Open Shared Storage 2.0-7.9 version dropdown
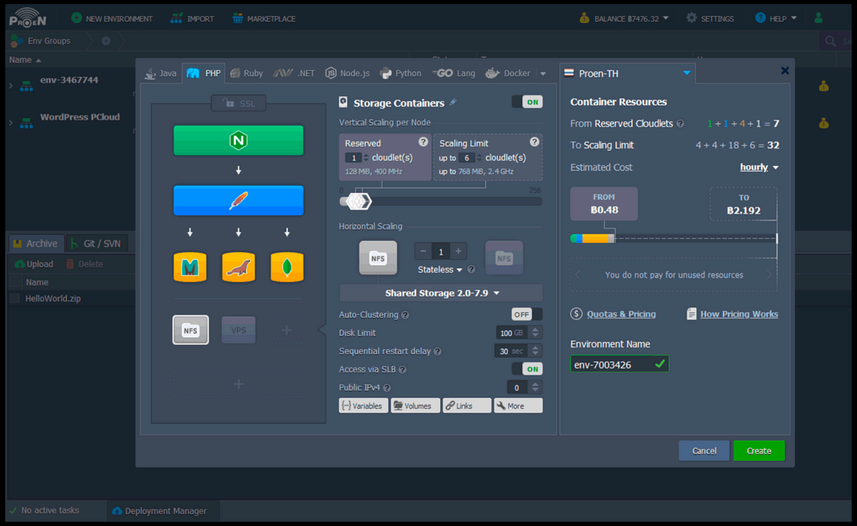The width and height of the screenshot is (857, 526). [441, 293]
